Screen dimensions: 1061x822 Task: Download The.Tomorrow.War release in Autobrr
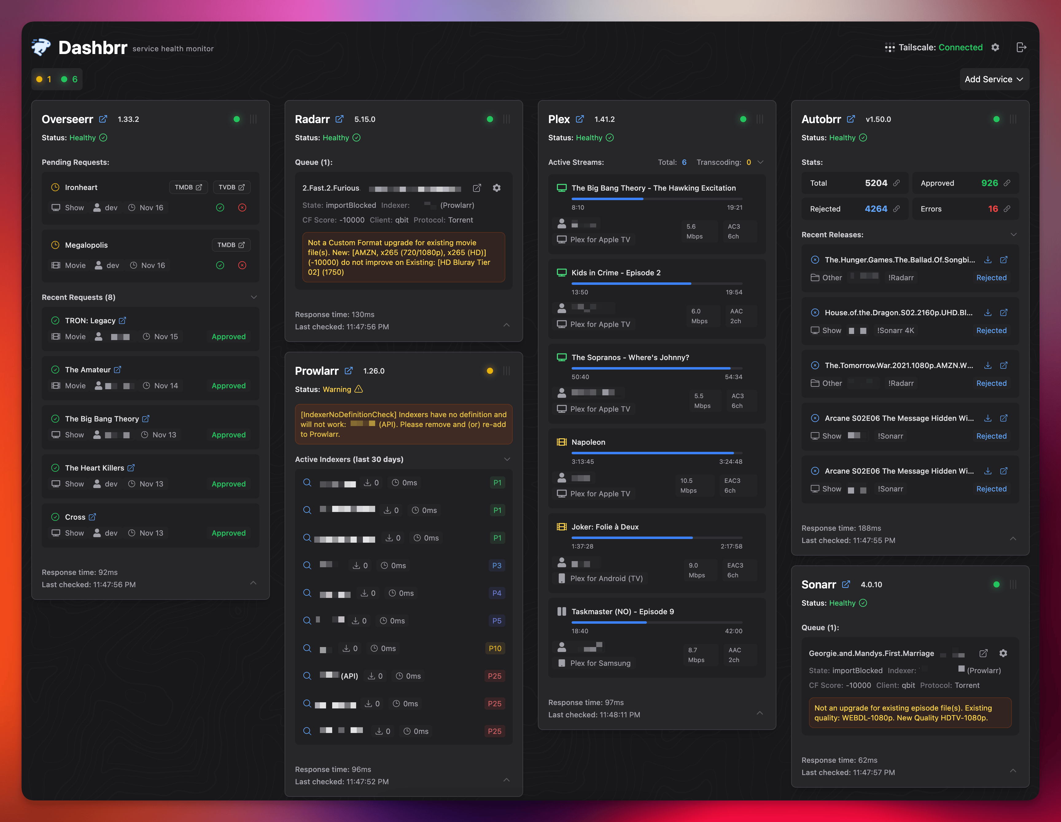[988, 365]
